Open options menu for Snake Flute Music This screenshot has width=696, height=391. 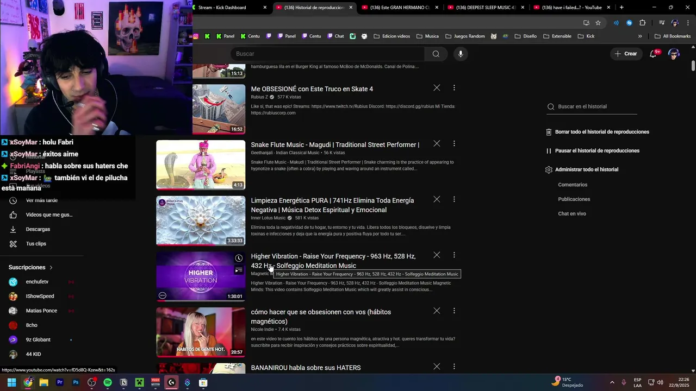[454, 143]
